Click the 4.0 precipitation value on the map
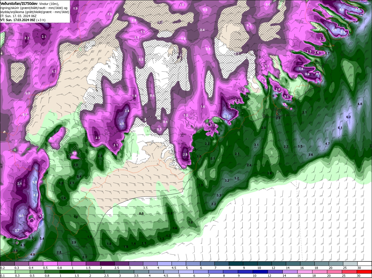Image resolution: width=372 pixels, height=278 pixels. (21, 216)
